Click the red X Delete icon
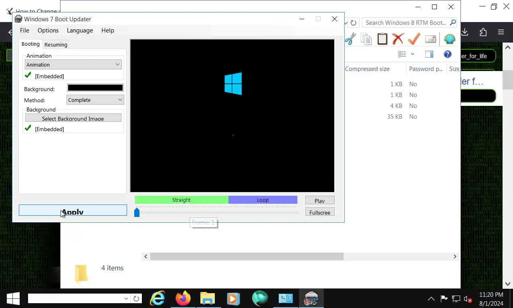 398,39
